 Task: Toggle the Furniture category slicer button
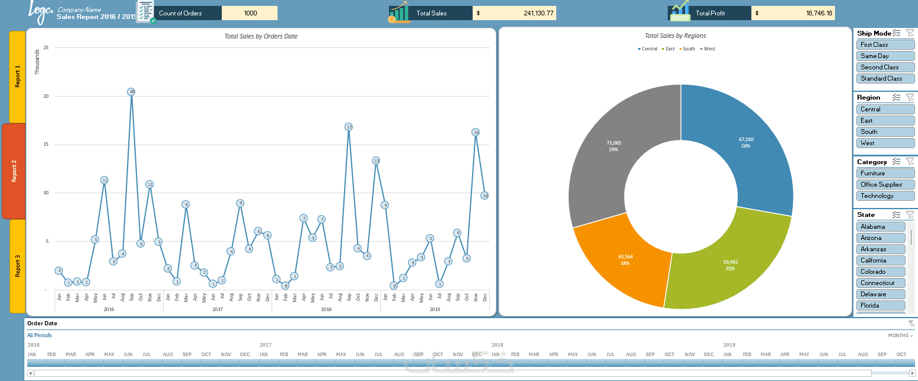pos(885,173)
